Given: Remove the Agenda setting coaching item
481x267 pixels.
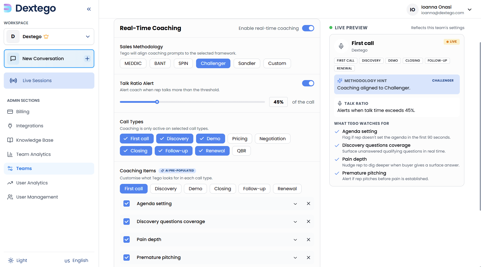Looking at the screenshot, I should (308, 204).
